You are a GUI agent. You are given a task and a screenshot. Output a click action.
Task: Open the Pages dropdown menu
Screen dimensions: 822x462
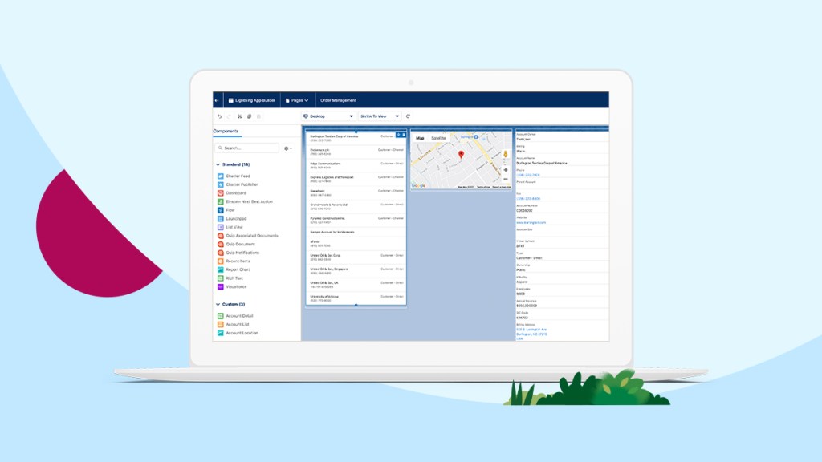click(298, 100)
